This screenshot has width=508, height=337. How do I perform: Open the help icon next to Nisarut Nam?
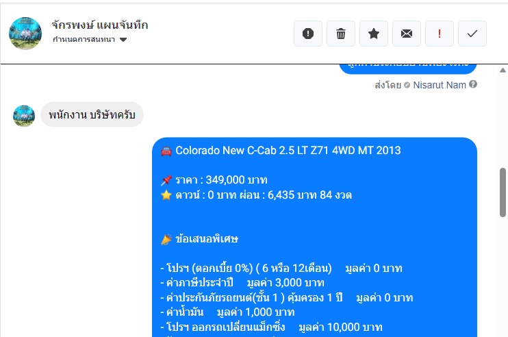point(473,84)
